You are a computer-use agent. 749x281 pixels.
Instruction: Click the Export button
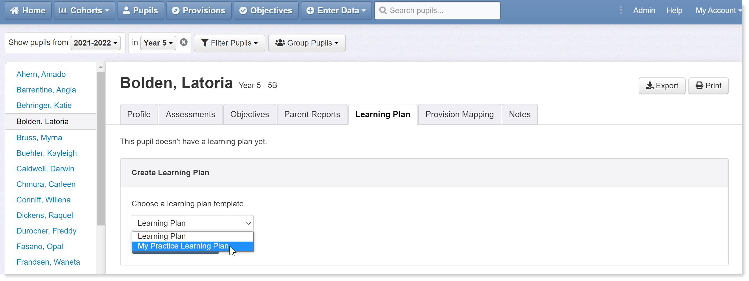click(662, 86)
